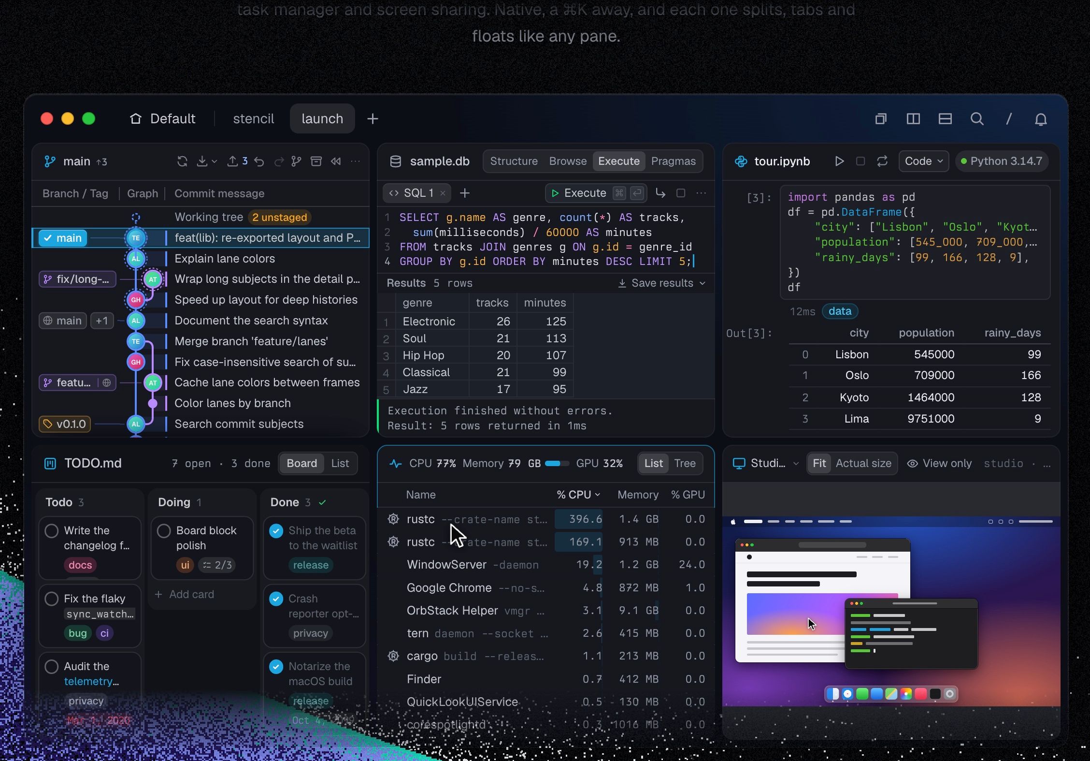This screenshot has height=761, width=1090.
Task: Click the git pull download icon
Action: pos(202,161)
